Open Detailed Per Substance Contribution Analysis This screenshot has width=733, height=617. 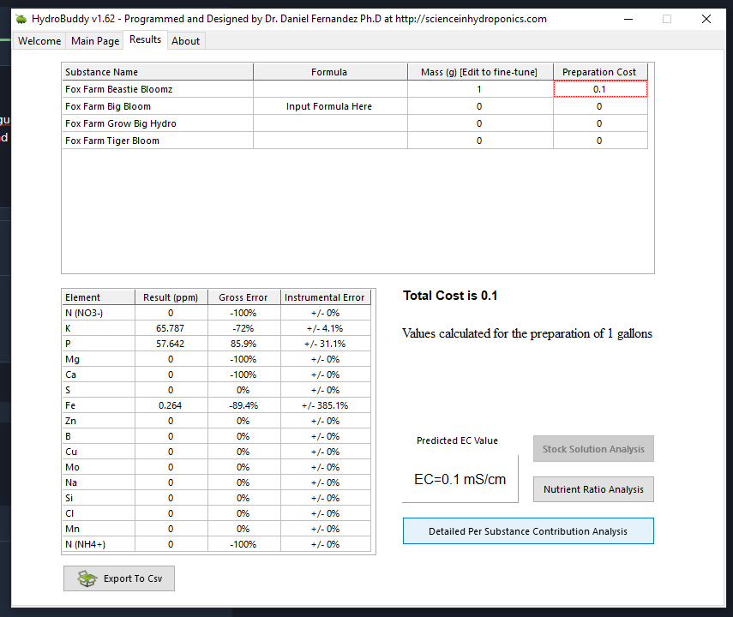click(528, 531)
